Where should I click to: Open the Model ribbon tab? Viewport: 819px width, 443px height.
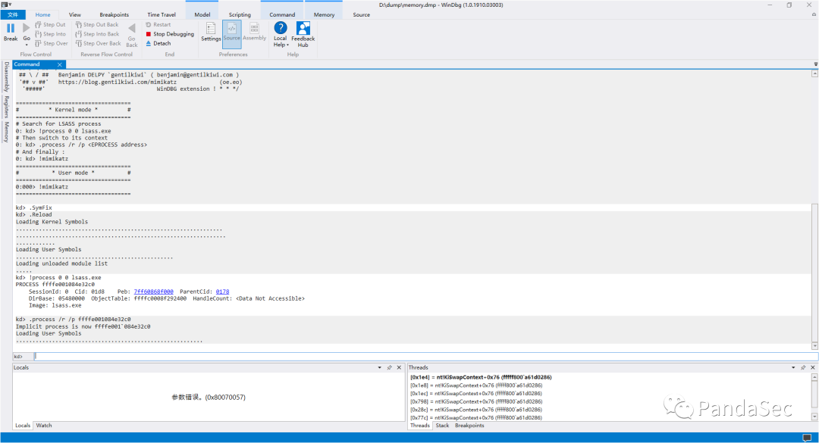202,14
